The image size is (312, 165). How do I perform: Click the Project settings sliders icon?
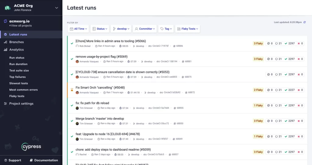pos(5,104)
